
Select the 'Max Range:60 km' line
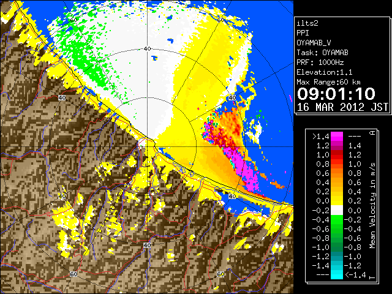[x=328, y=82]
